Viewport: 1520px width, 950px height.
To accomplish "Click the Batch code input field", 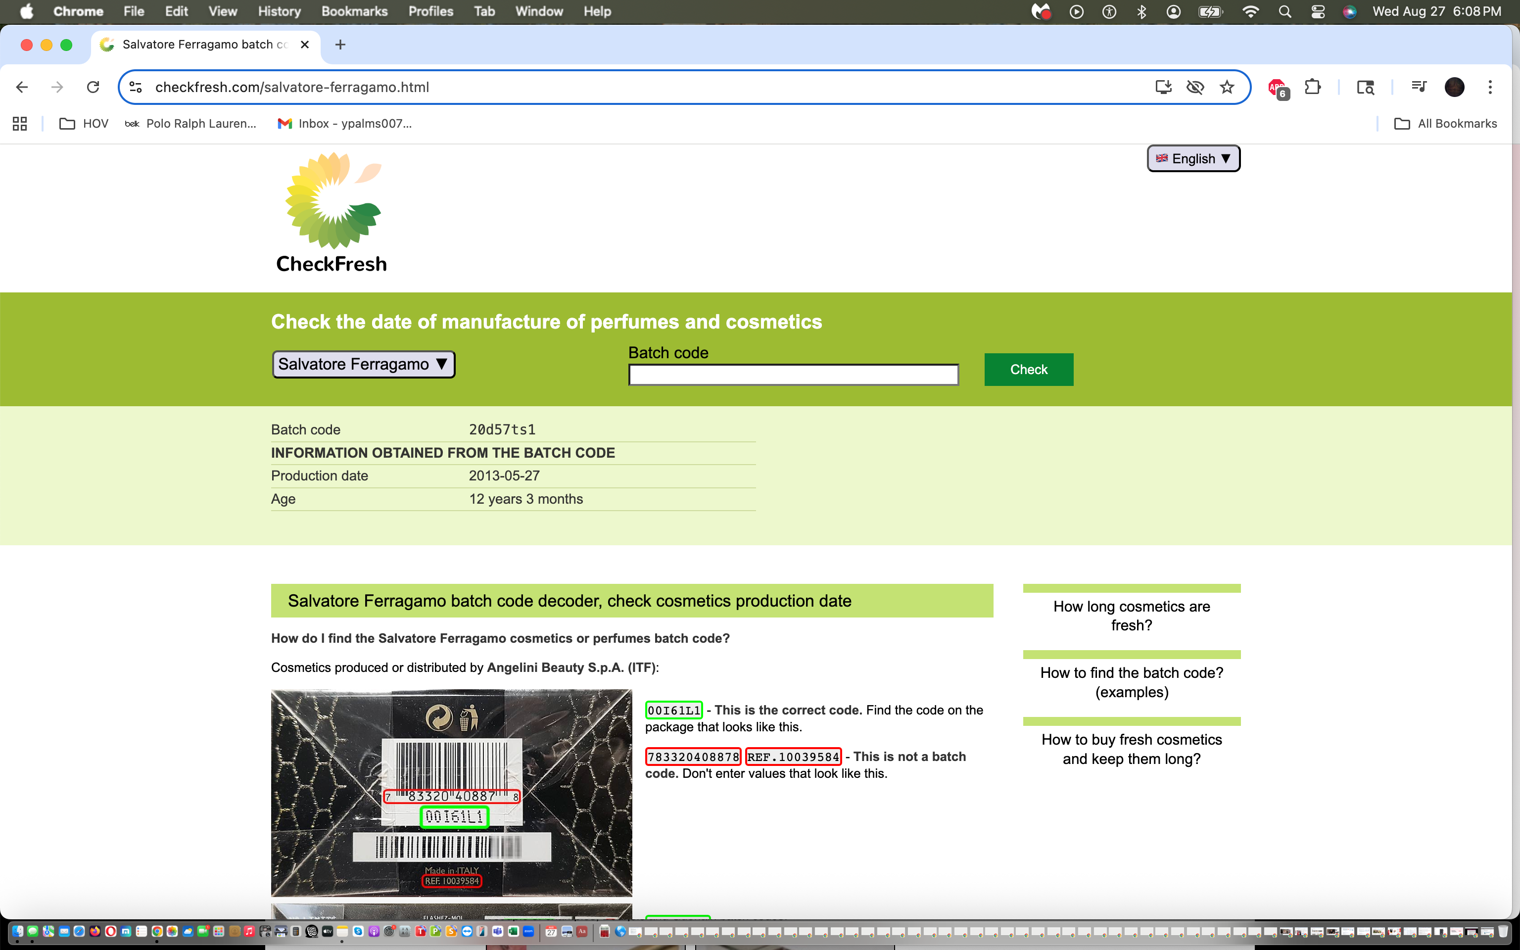I will (793, 375).
